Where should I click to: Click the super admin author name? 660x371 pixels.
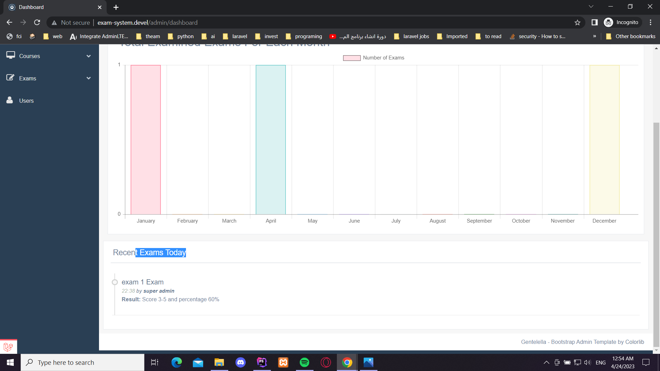pos(159,291)
